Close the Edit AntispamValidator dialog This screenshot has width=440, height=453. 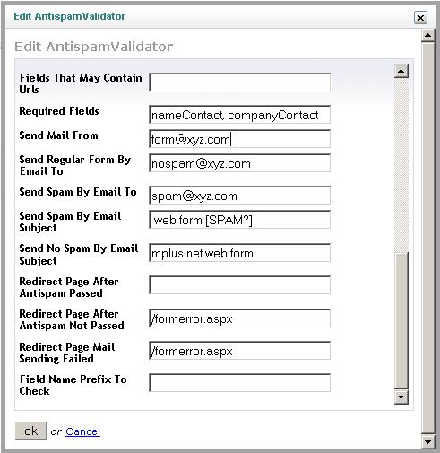click(420, 18)
